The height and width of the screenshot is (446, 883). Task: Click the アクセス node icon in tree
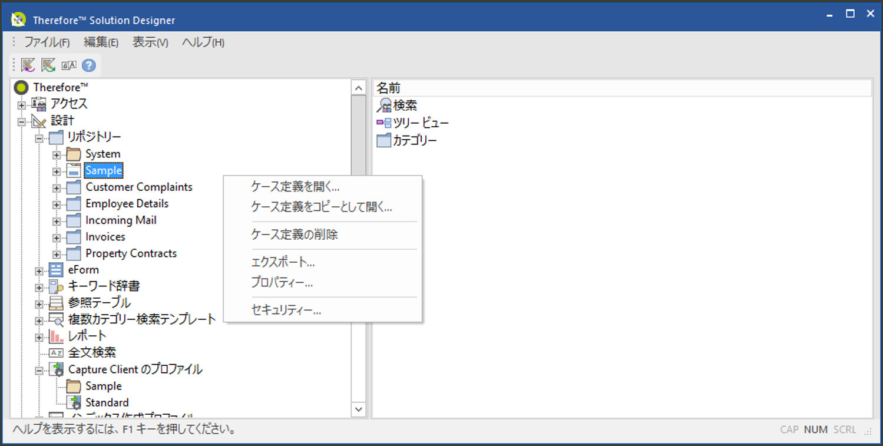coord(39,104)
